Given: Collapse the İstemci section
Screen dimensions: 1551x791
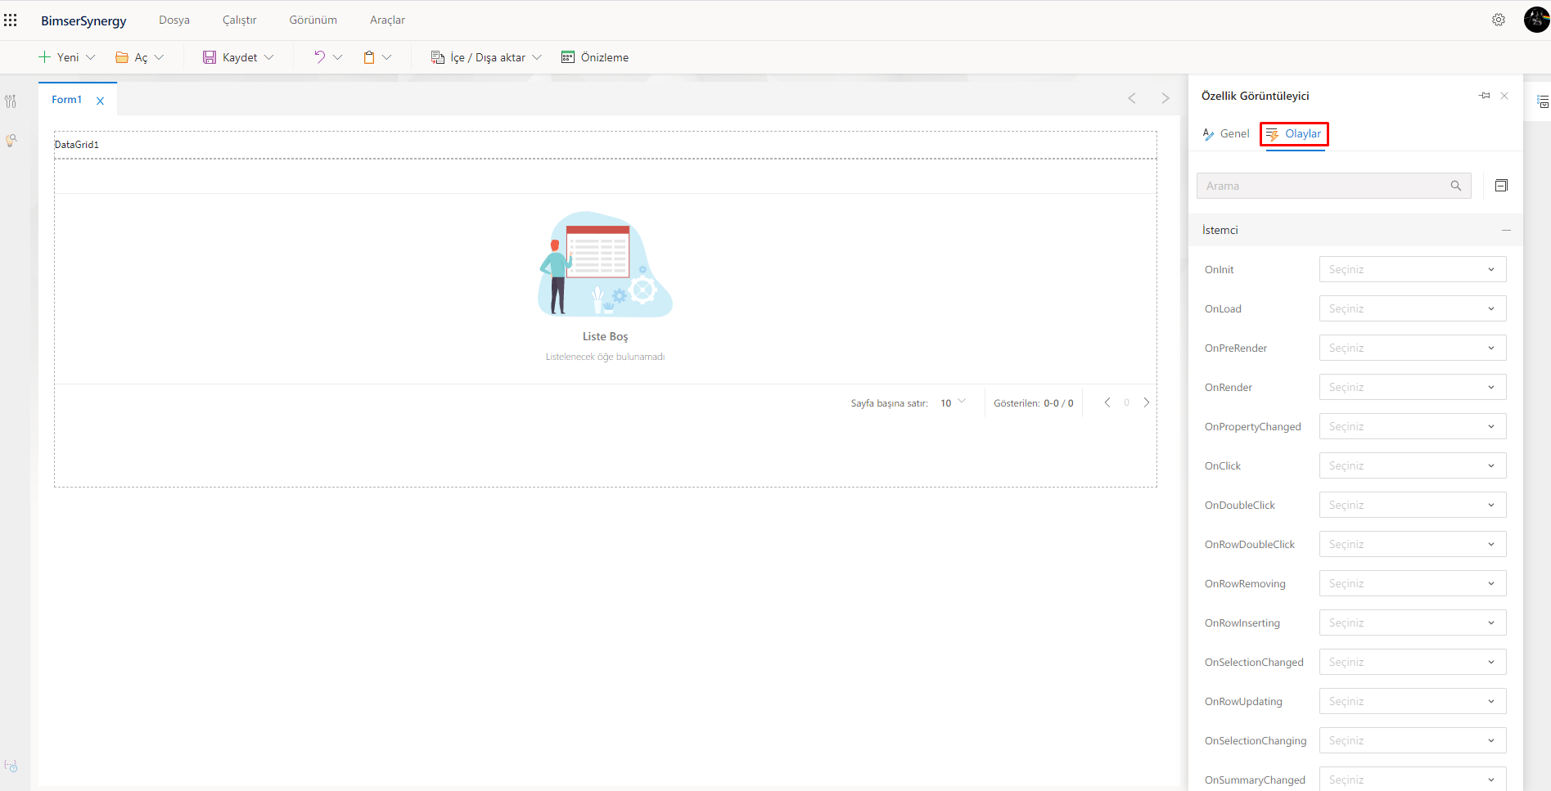Looking at the screenshot, I should point(1505,231).
